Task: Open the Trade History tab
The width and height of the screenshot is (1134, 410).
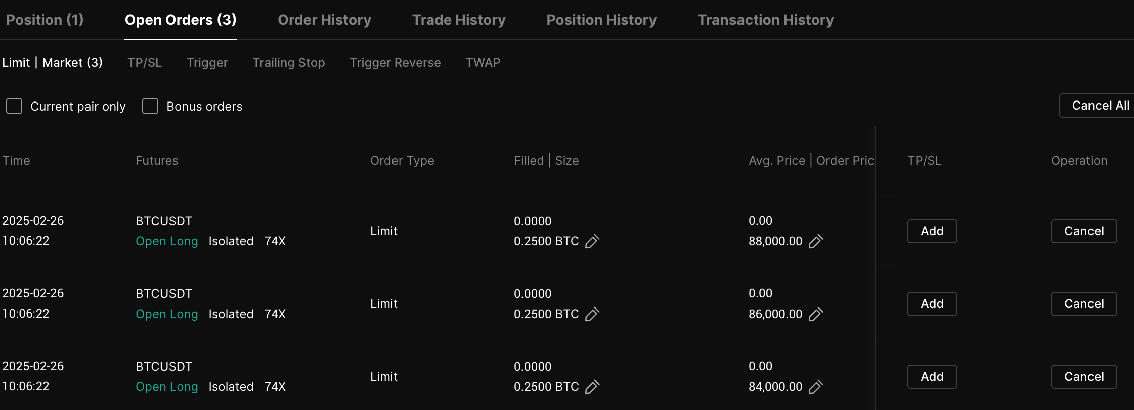Action: click(459, 20)
